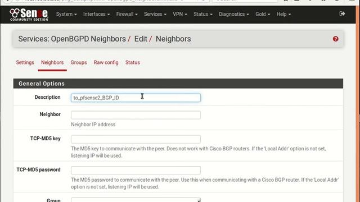The width and height of the screenshot is (360, 202).
Task: Click the TCP-MD5 password label
Action: coord(38,169)
